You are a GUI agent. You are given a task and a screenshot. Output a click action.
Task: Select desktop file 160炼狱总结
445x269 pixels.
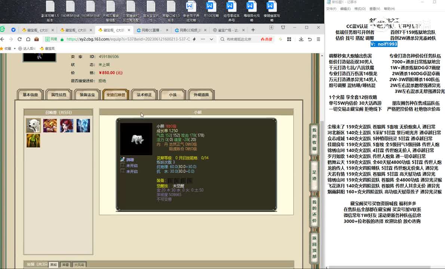click(90, 9)
